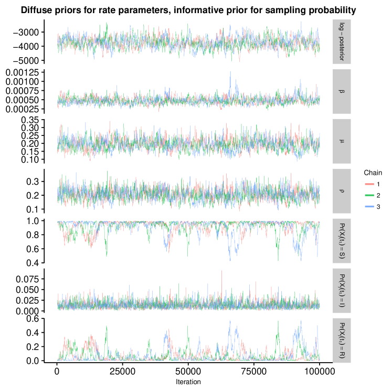Click the legend label 3
Image resolution: width=392 pixels, height=392 pixels.
[378, 207]
